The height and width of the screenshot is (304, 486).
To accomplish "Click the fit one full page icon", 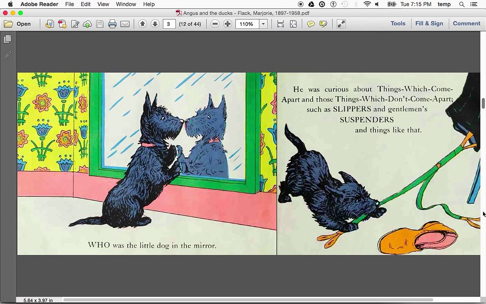I will point(293,24).
